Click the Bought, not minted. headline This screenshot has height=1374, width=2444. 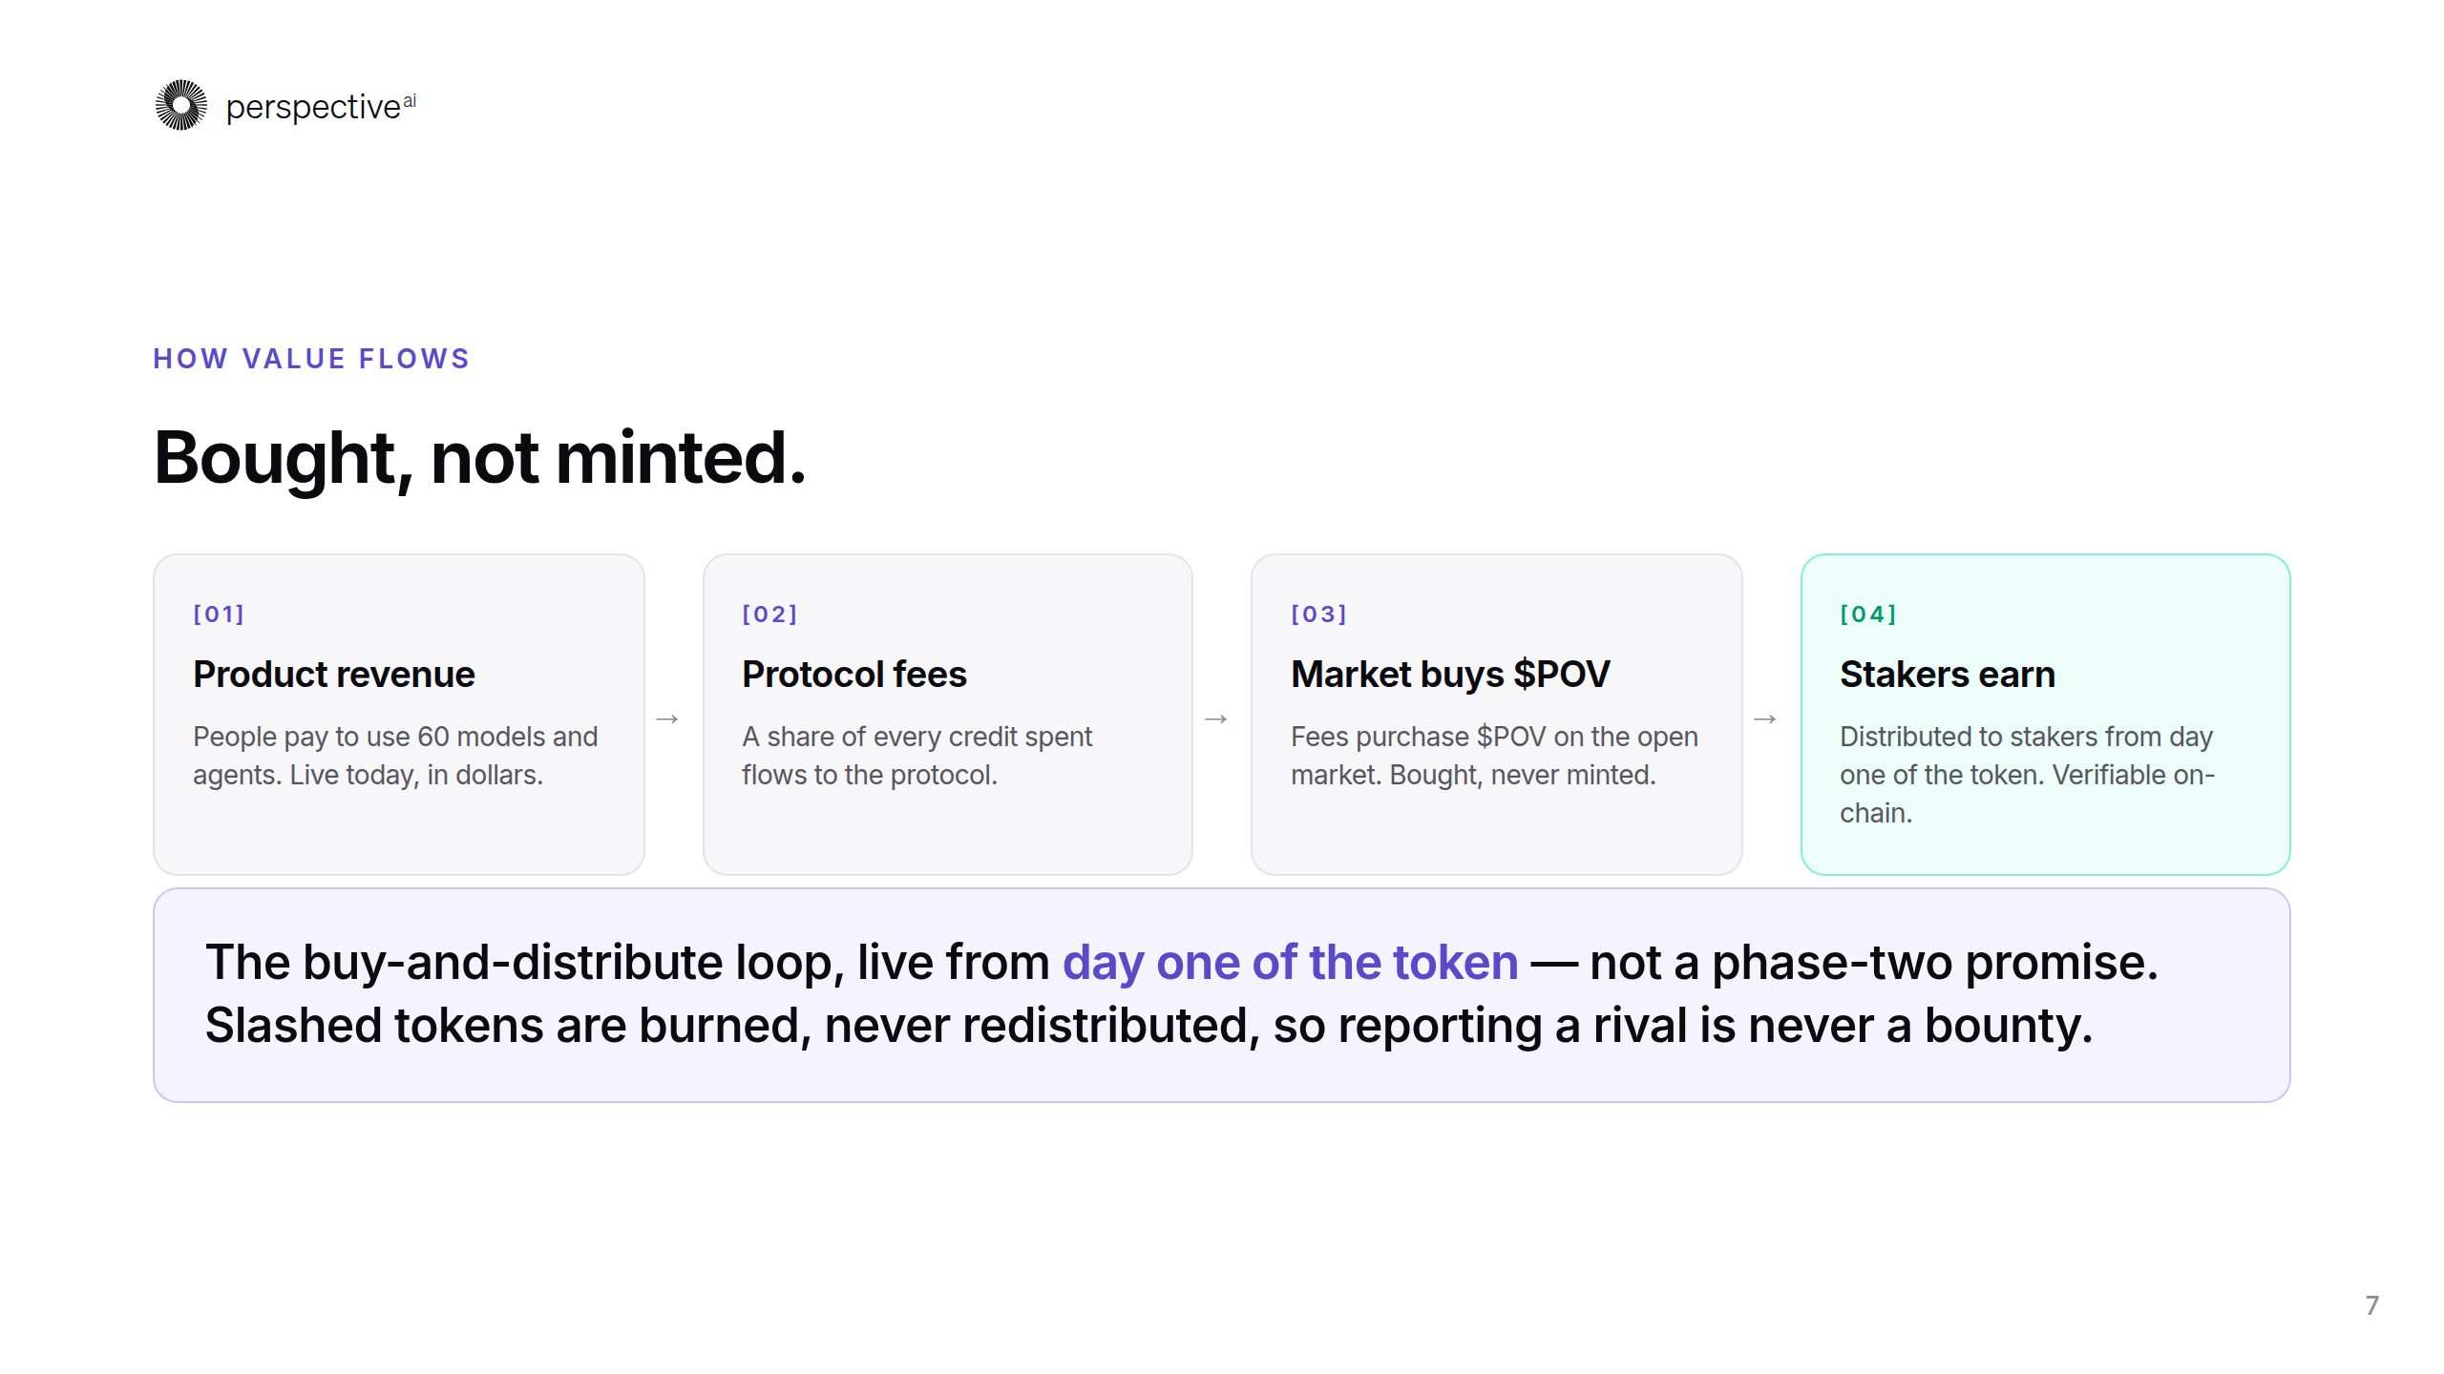[480, 459]
